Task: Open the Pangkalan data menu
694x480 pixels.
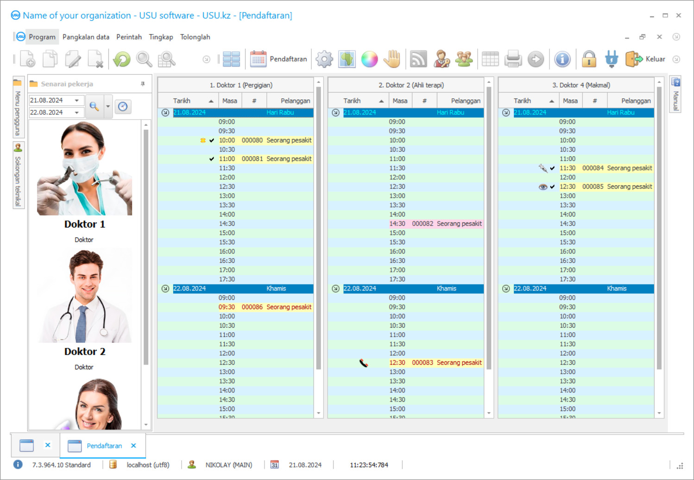Action: pos(86,37)
